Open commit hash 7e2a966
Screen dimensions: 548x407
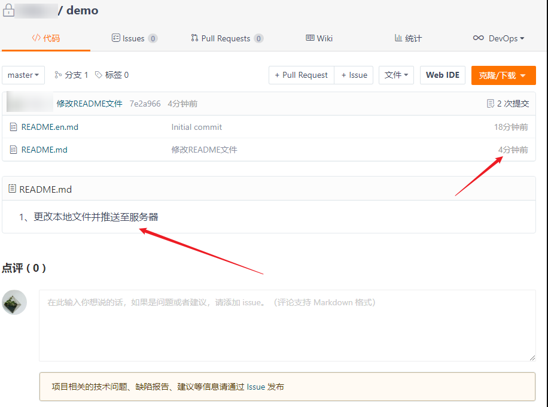point(145,104)
